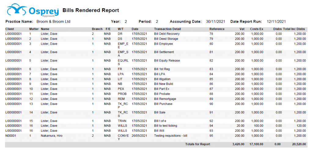Click the Vat total 3,420.00
313x150 pixels.
click(x=238, y=144)
